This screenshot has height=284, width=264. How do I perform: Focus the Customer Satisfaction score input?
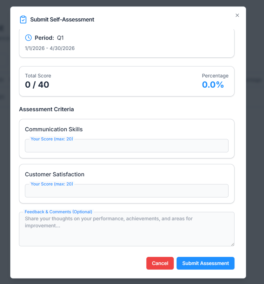click(126, 191)
